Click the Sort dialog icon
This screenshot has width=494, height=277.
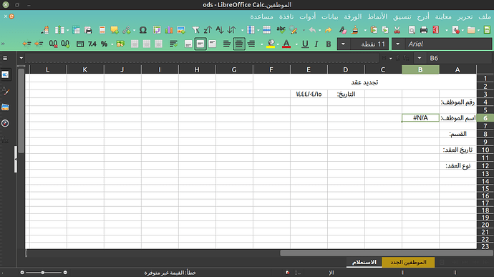pyautogui.click(x=231, y=30)
